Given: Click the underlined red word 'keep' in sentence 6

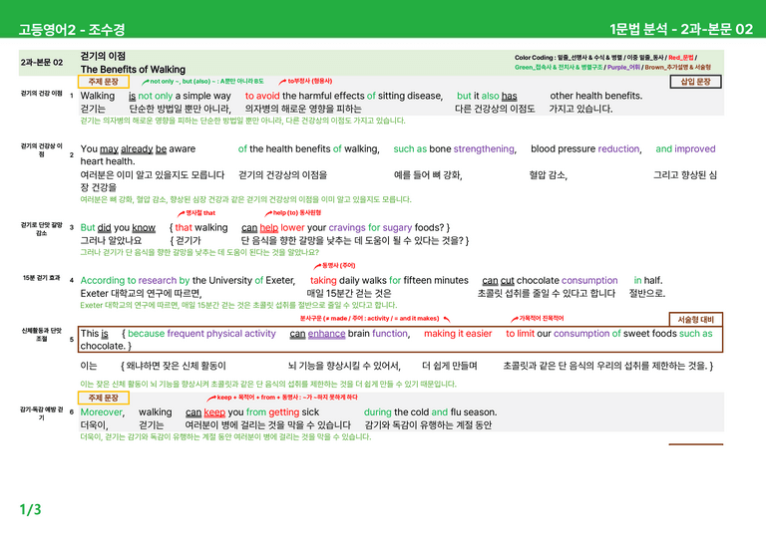Looking at the screenshot, I should click(x=214, y=412).
